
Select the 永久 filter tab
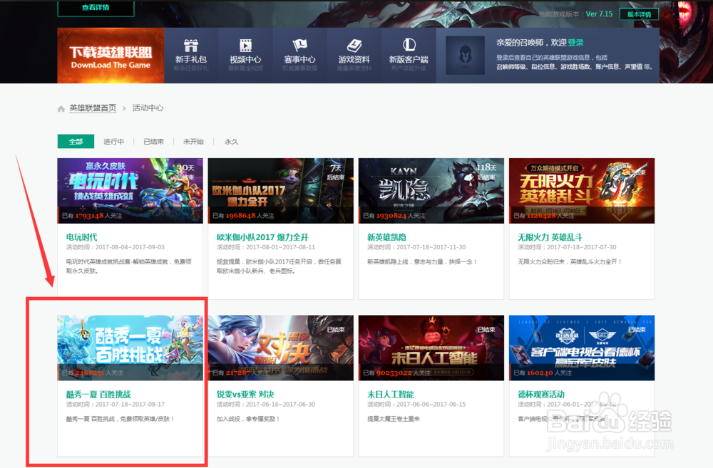[x=232, y=141]
